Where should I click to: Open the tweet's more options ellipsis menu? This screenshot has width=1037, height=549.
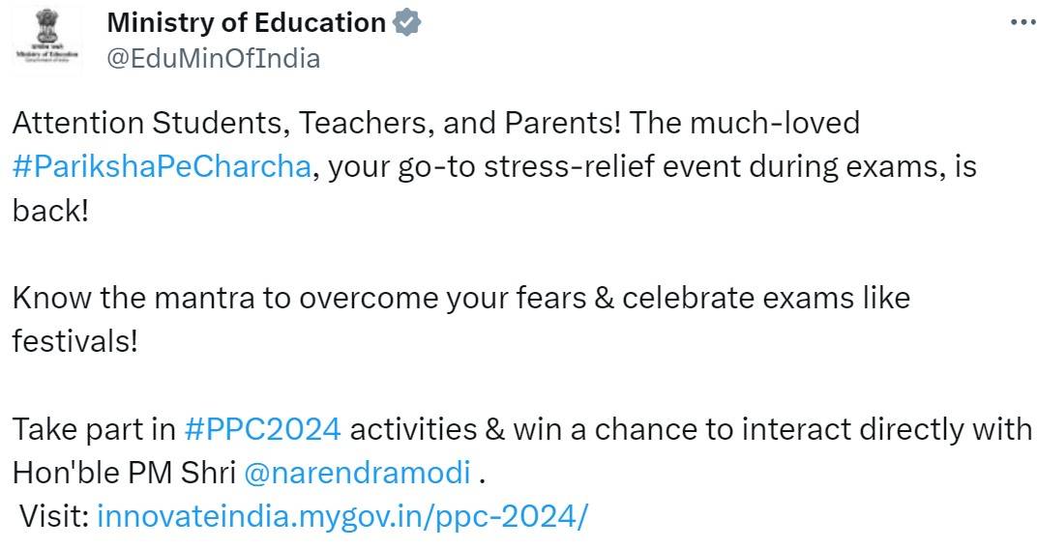(1022, 22)
